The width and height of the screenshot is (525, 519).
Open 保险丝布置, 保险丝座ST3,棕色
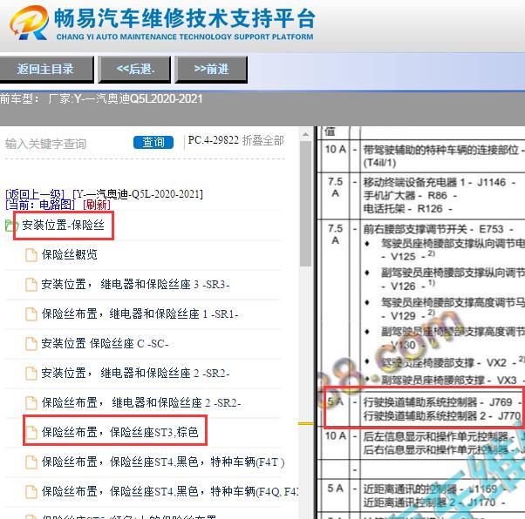pos(119,432)
